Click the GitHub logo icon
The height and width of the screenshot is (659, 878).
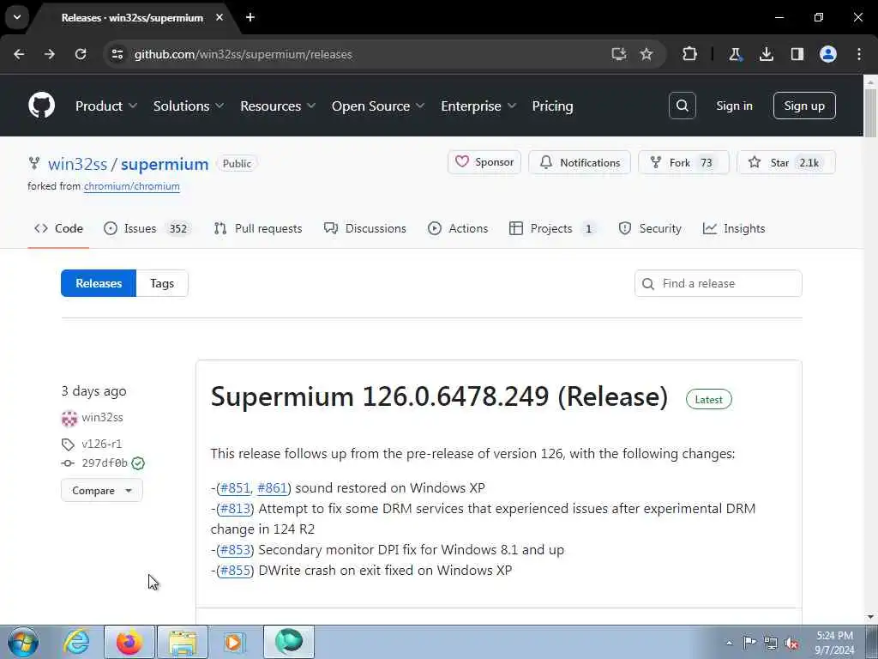[x=41, y=106]
